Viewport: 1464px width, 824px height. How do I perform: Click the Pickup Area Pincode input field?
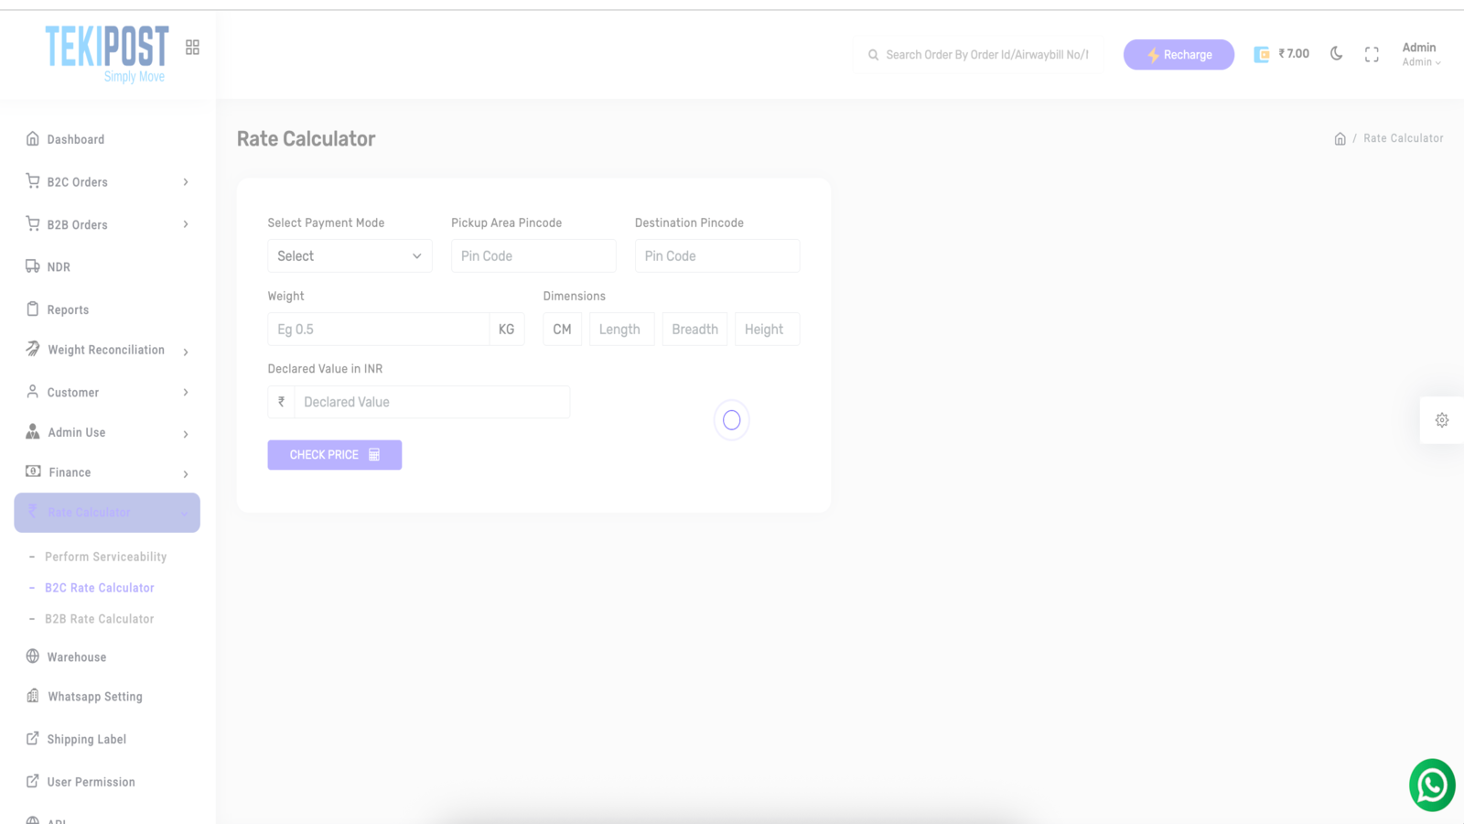[x=533, y=255]
